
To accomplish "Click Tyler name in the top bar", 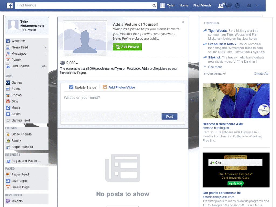I will click(171, 5).
